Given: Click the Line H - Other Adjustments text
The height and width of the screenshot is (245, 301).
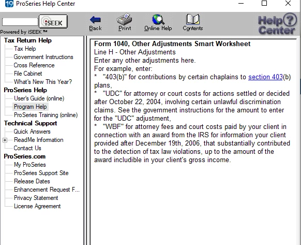Looking at the screenshot, I should point(135,52).
